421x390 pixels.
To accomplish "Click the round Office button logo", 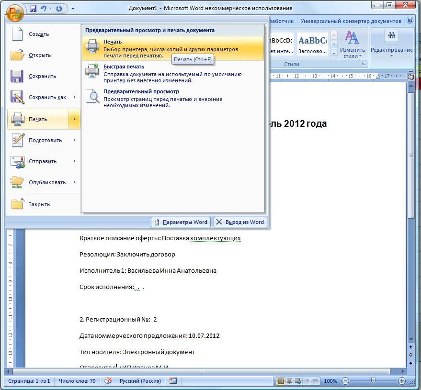I will pyautogui.click(x=15, y=12).
